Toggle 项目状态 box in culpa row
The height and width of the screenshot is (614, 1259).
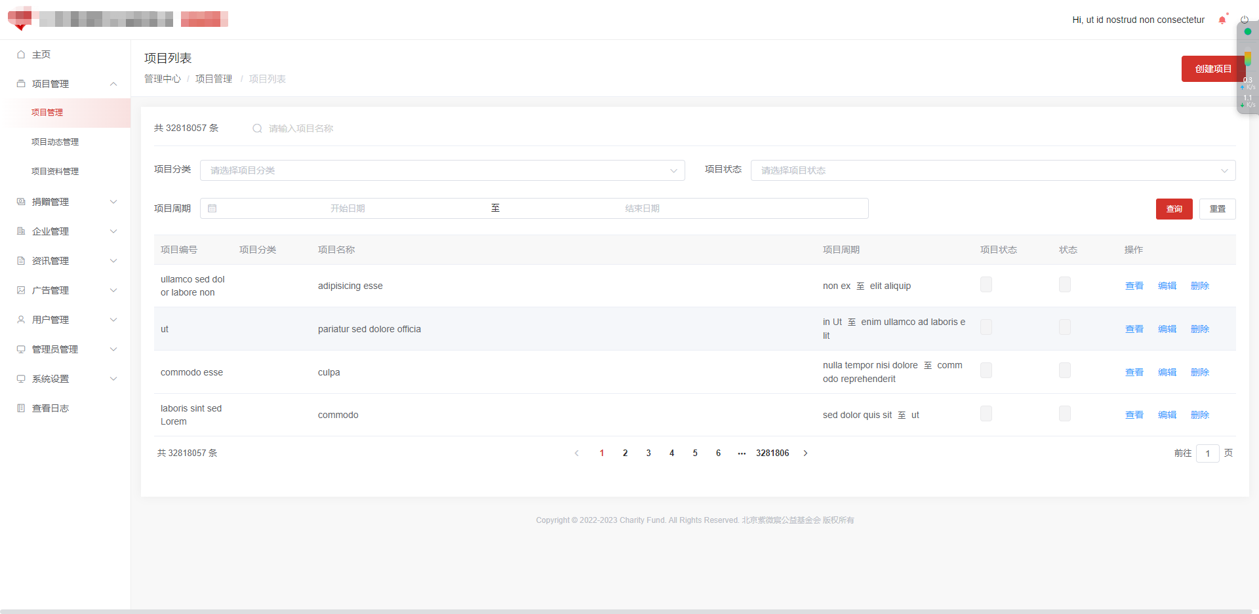tap(986, 370)
